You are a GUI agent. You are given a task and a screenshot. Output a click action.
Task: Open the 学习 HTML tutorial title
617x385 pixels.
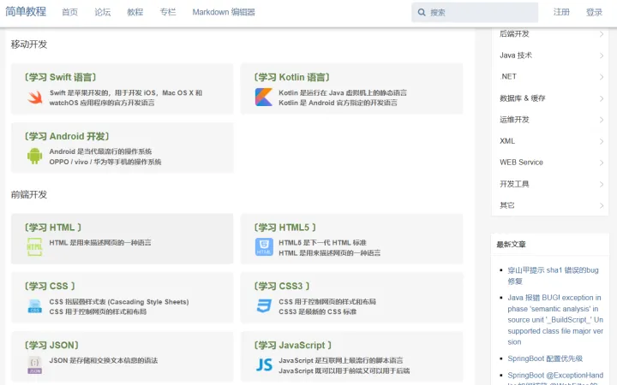point(53,228)
